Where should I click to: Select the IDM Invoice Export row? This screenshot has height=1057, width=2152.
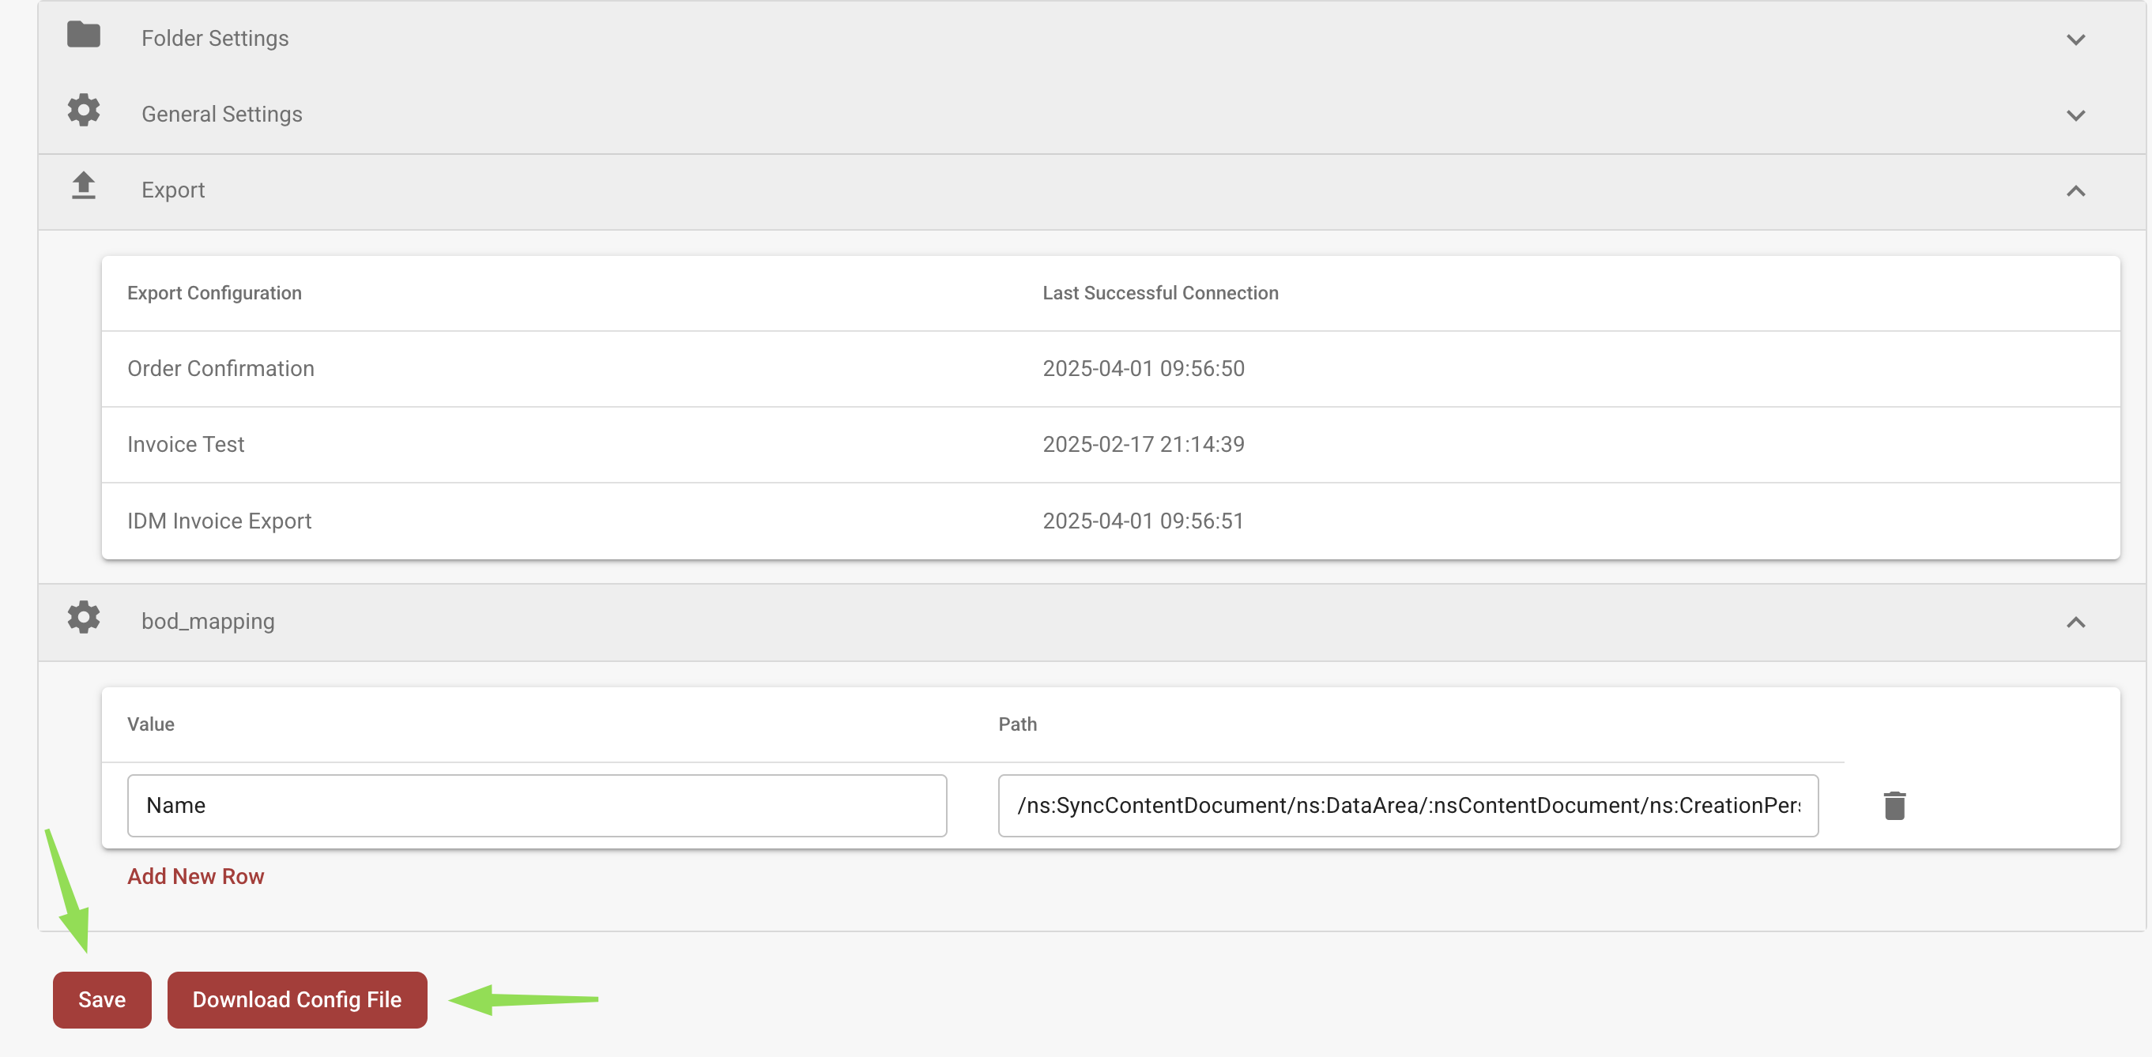click(x=219, y=520)
